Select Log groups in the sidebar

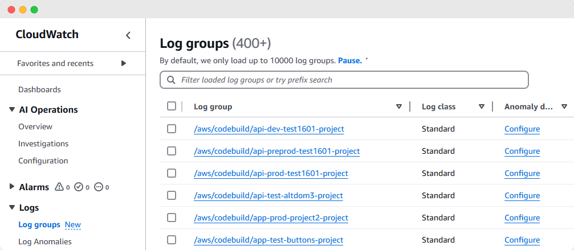point(39,224)
